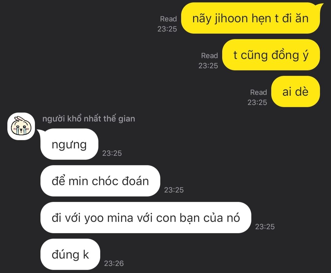Select the 'ngưng' white message bubble
331x273 pixels.
pos(69,144)
